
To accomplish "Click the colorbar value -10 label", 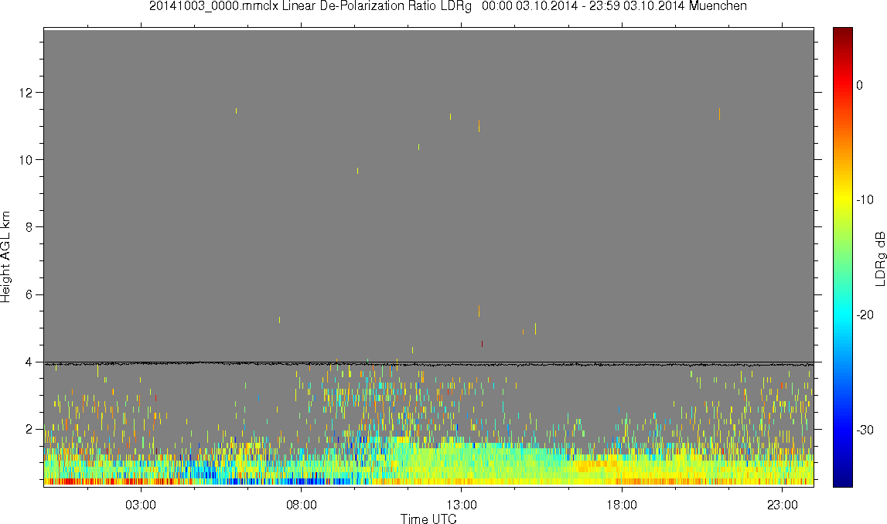I will tap(865, 199).
